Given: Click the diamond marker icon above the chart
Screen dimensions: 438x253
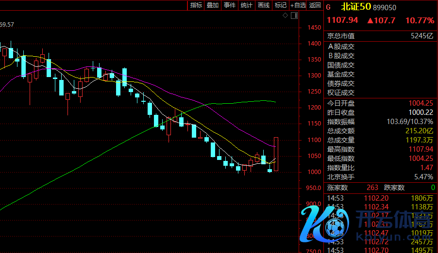Looking at the screenshot, I should pyautogui.click(x=286, y=16).
